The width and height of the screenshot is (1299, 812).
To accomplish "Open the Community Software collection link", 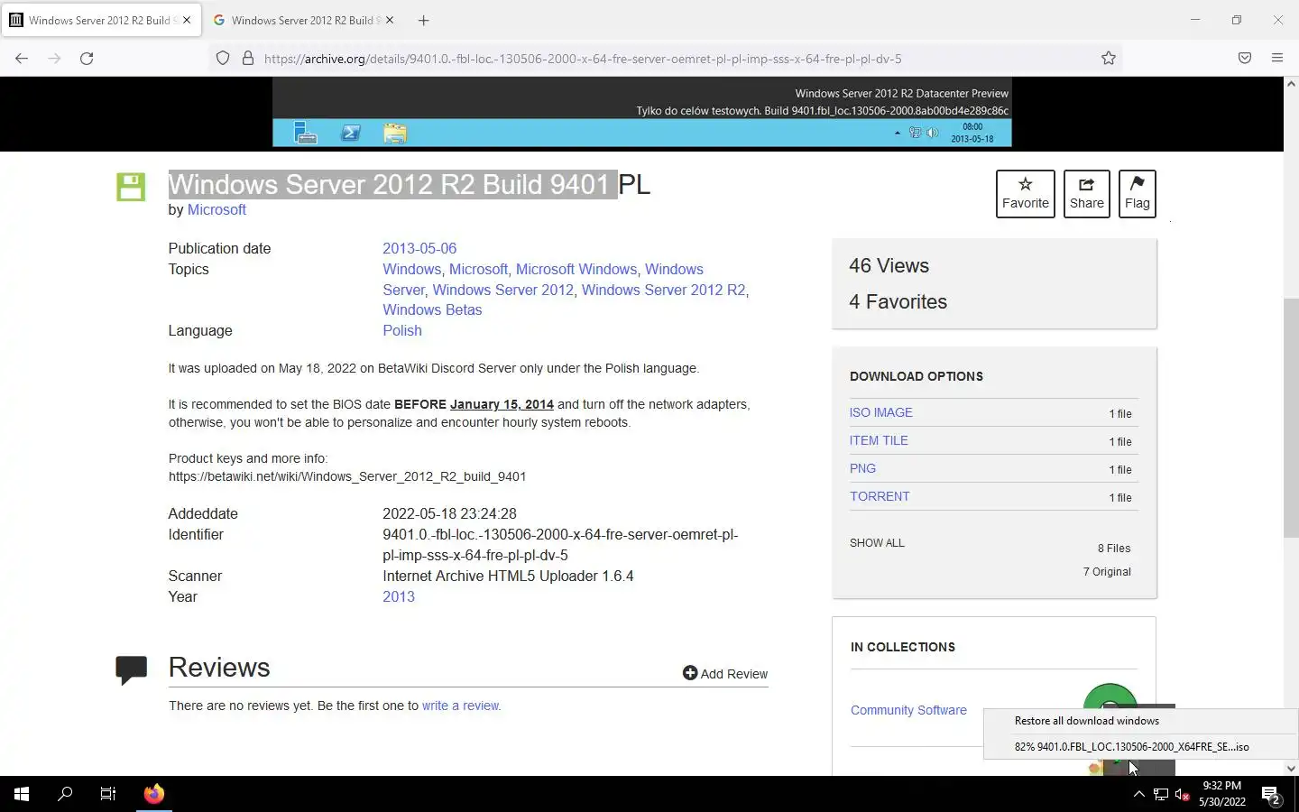I will tap(908, 710).
